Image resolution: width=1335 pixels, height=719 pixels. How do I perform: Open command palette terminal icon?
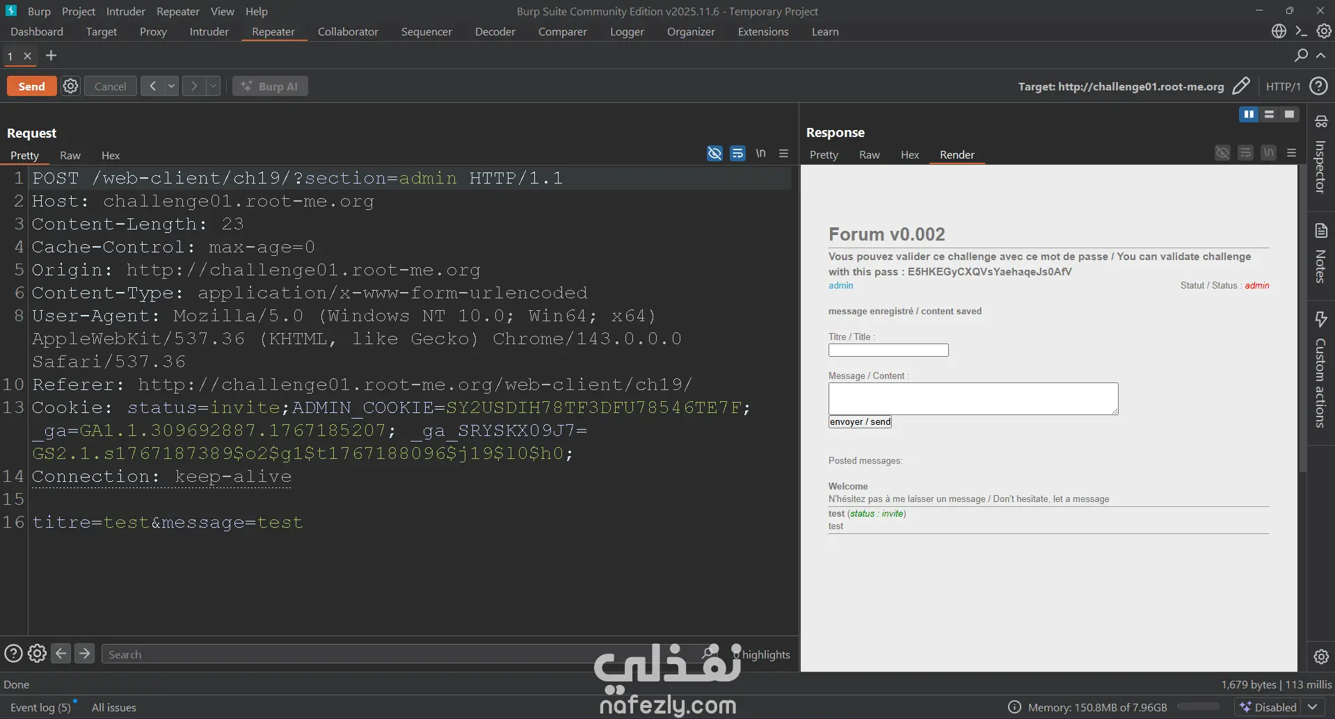1301,31
